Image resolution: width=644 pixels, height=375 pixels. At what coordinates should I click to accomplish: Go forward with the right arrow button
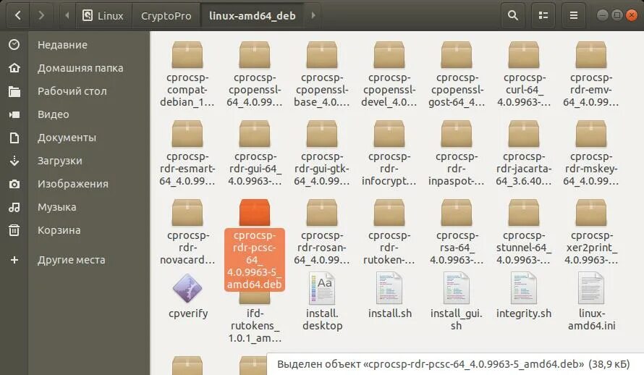(x=41, y=16)
